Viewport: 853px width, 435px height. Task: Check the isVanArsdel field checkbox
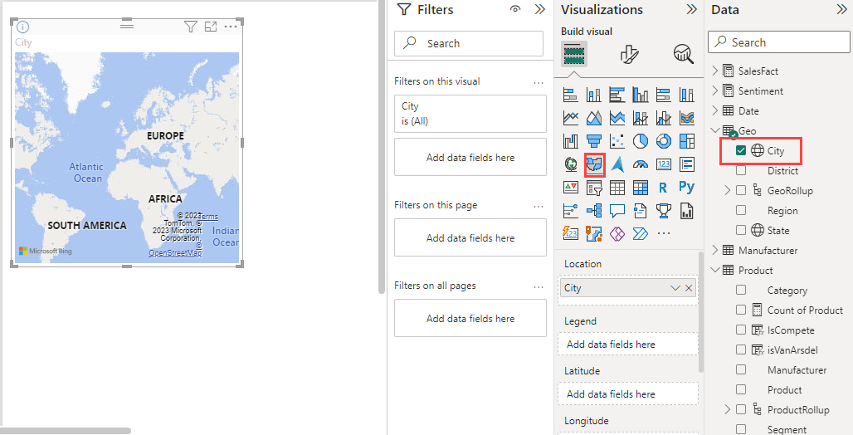[741, 349]
